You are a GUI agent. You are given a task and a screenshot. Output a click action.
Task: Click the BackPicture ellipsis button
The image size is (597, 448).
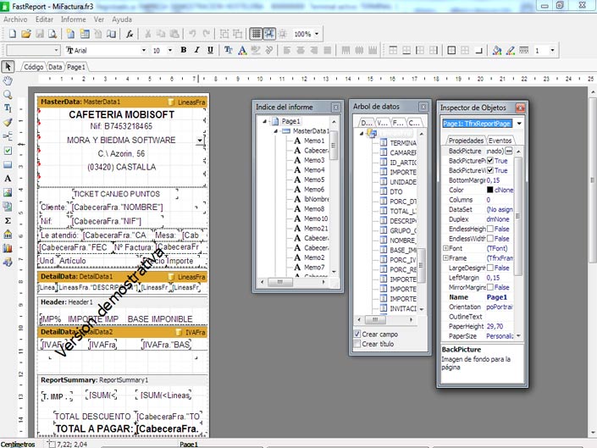click(509, 151)
